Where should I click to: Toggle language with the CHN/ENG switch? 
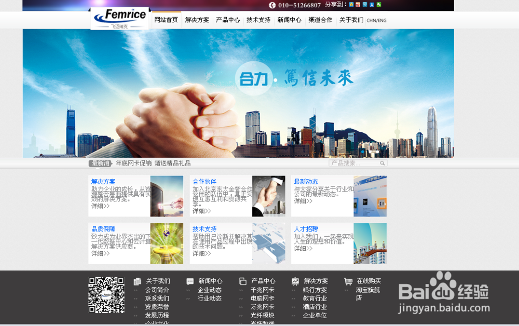click(x=375, y=20)
